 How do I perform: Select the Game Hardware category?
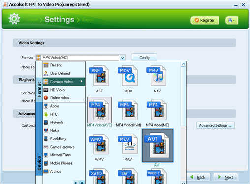(64, 147)
